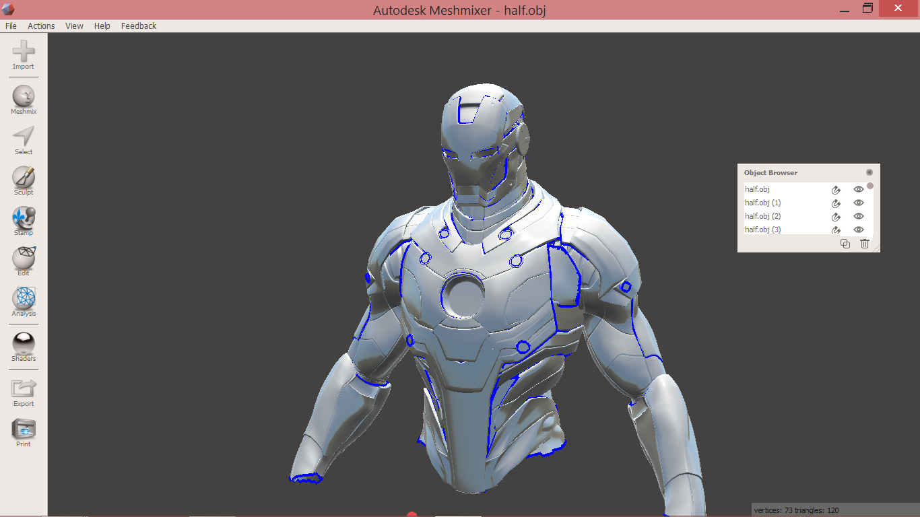Duplicate the selected object in Object Browser
Screen dimensions: 920x517
845,244
